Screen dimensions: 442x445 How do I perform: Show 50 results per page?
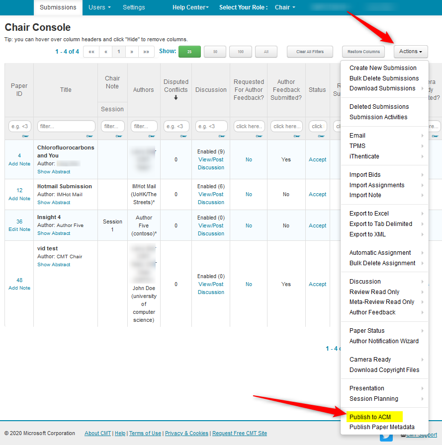click(215, 52)
